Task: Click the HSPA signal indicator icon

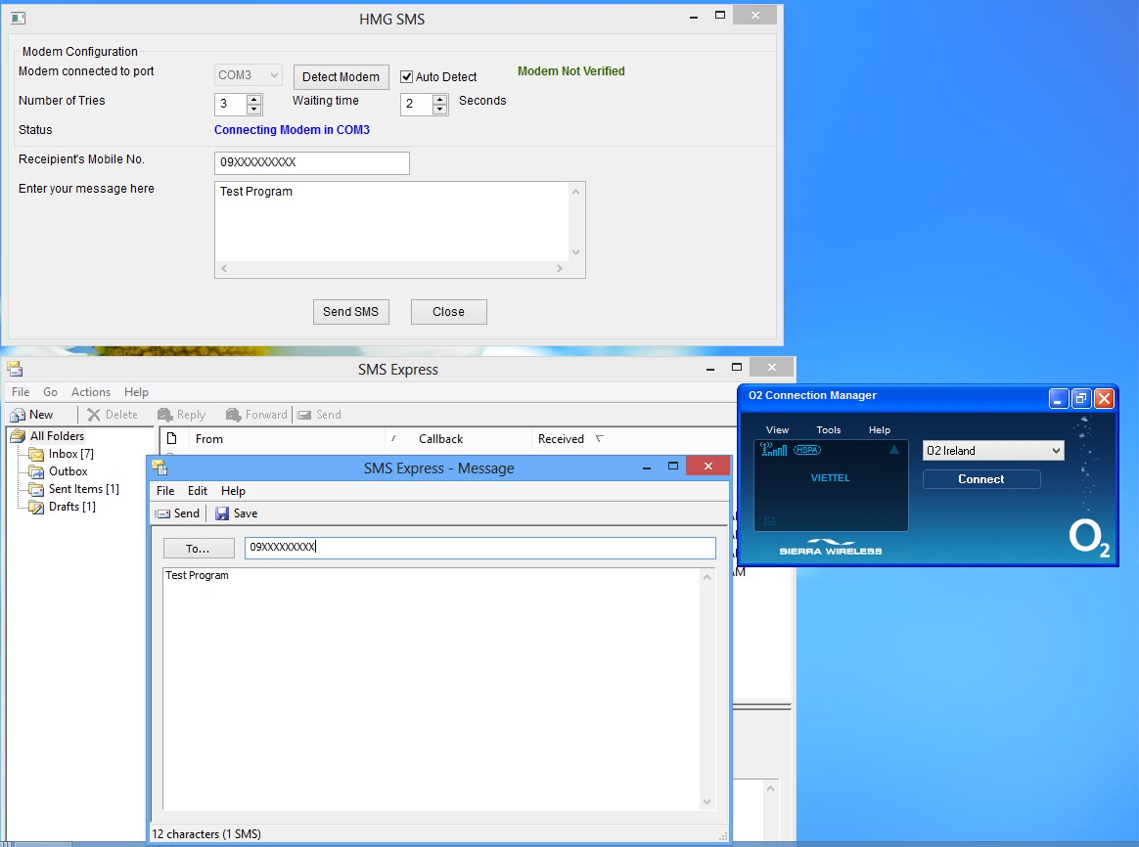Action: [806, 450]
